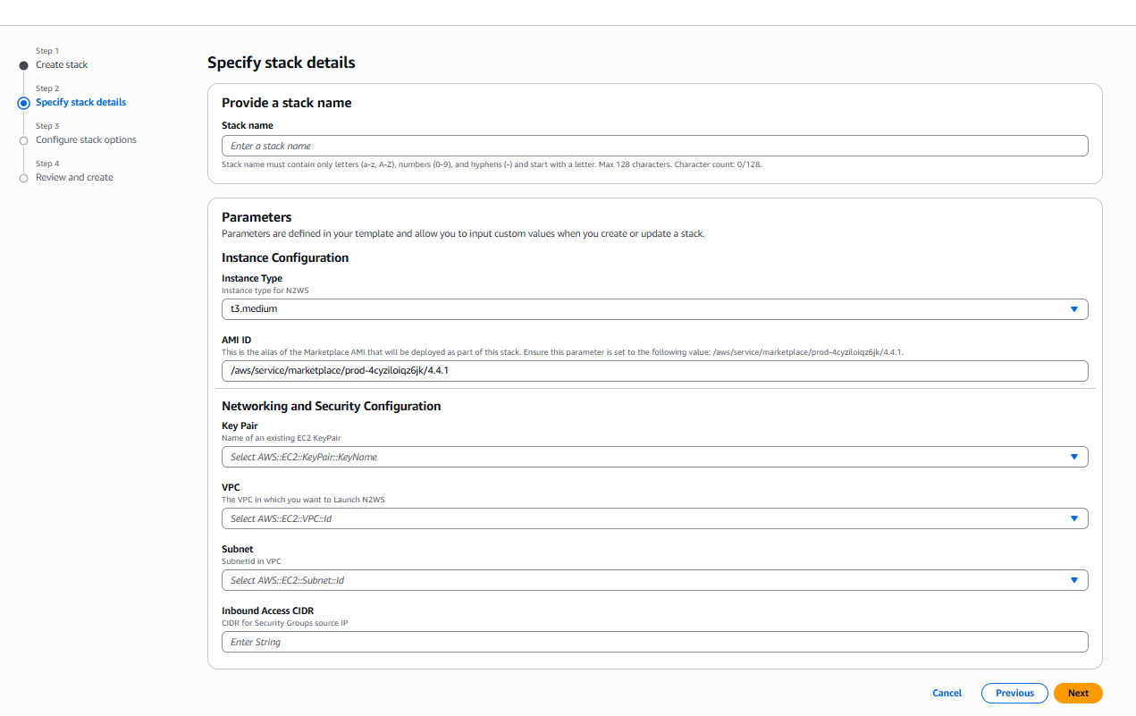Screen dimensions: 1136x716
Task: Click the AMI ID text field
Action: [x=654, y=371]
